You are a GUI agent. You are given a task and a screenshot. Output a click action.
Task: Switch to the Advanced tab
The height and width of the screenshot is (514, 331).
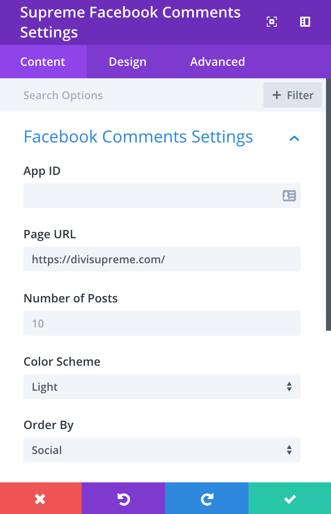click(218, 62)
